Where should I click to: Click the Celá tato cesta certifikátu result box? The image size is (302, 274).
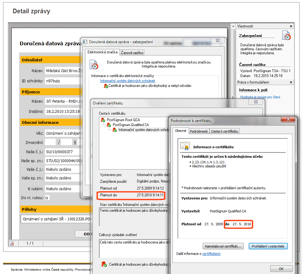tap(134, 248)
